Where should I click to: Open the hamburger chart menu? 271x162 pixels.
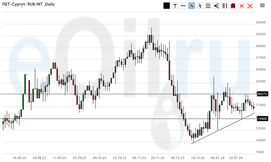262,6
